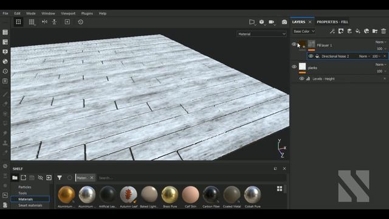Open Fill layer 1 blend mode dropdown

pos(380,42)
